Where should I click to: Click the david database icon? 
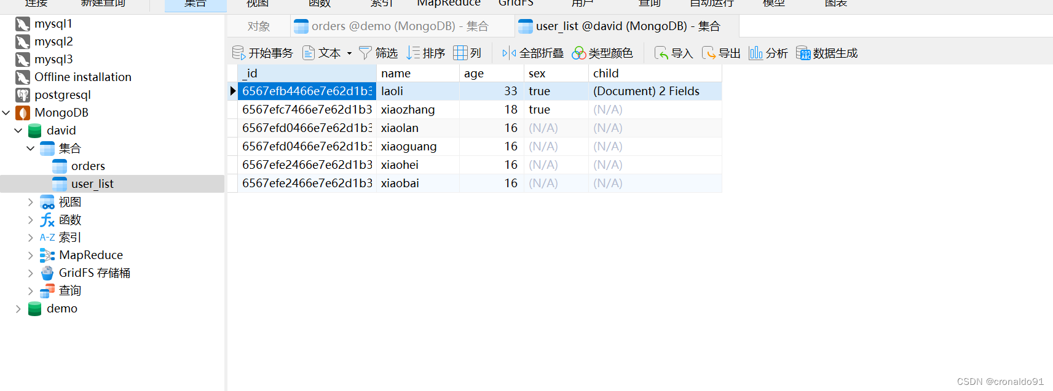(x=35, y=131)
